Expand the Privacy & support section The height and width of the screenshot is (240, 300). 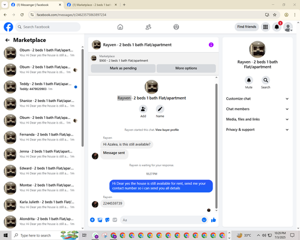click(257, 130)
